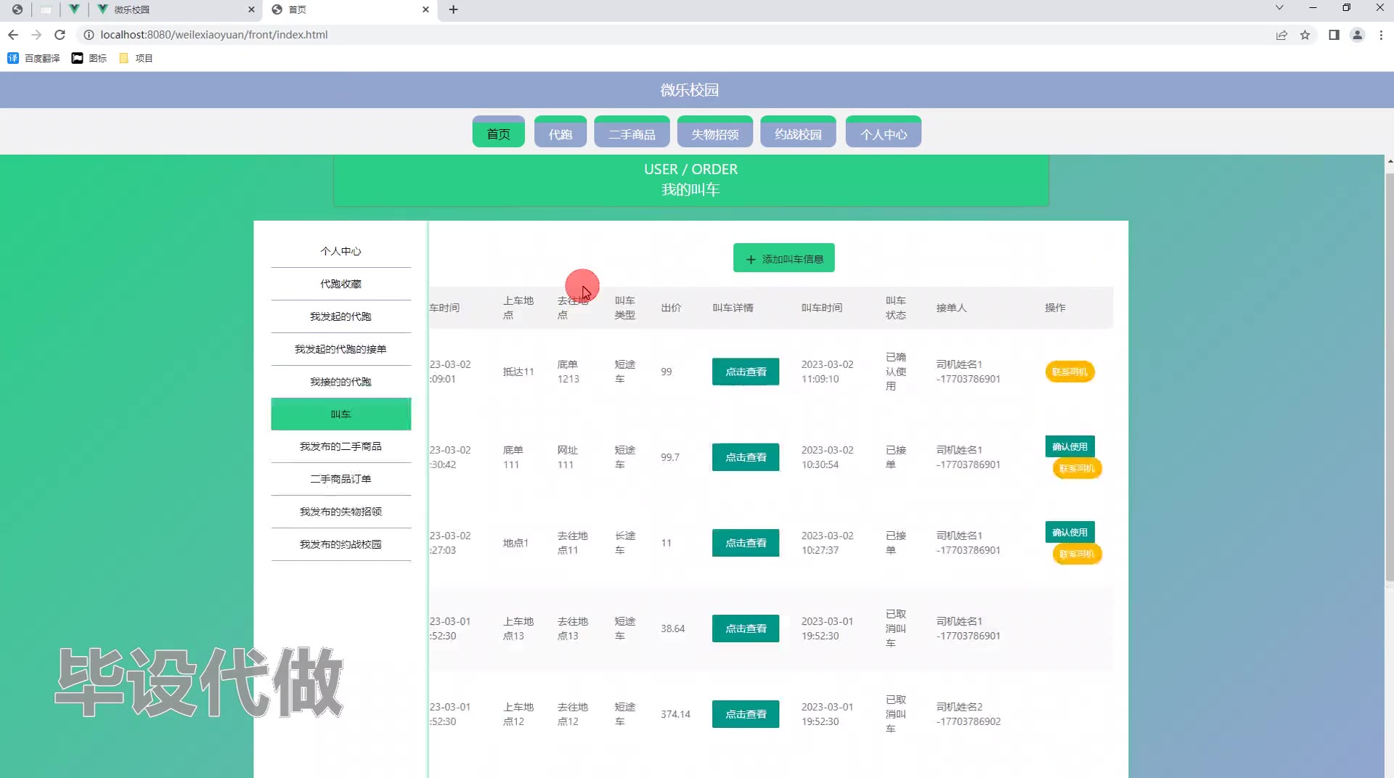
Task: Share this page via the share icon
Action: [x=1281, y=35]
